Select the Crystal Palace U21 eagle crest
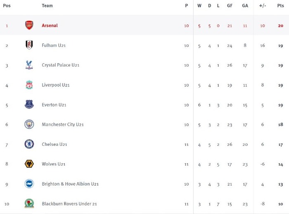This screenshot has width=289, height=214. (x=29, y=65)
